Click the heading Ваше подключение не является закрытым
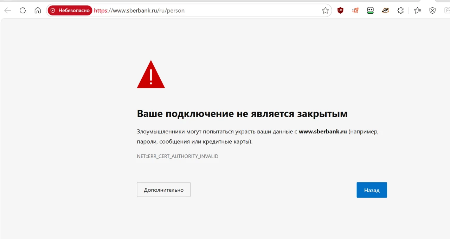Viewport: 450px width, 239px height. click(x=242, y=114)
